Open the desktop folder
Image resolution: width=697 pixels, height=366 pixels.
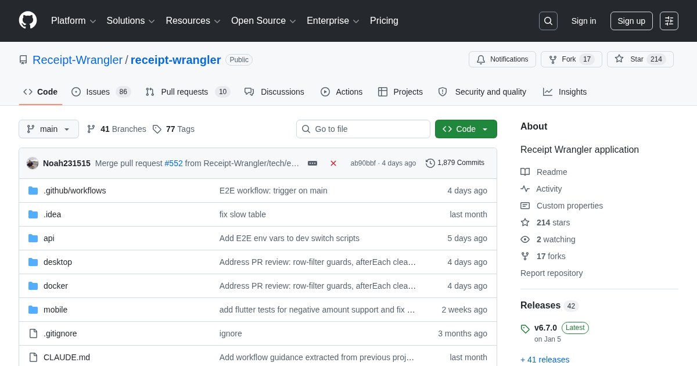(58, 262)
